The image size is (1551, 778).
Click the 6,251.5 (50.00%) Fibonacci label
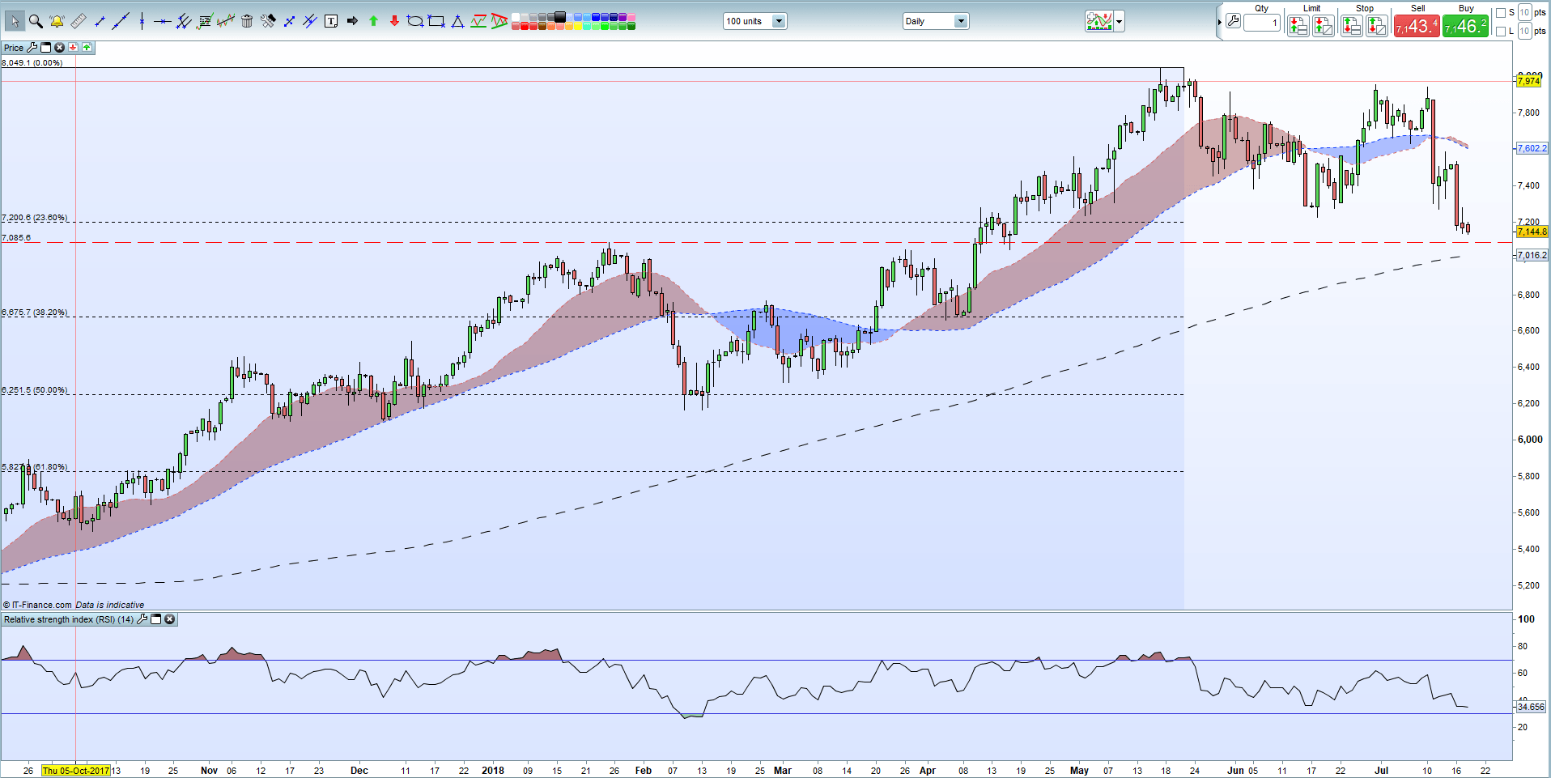click(35, 390)
